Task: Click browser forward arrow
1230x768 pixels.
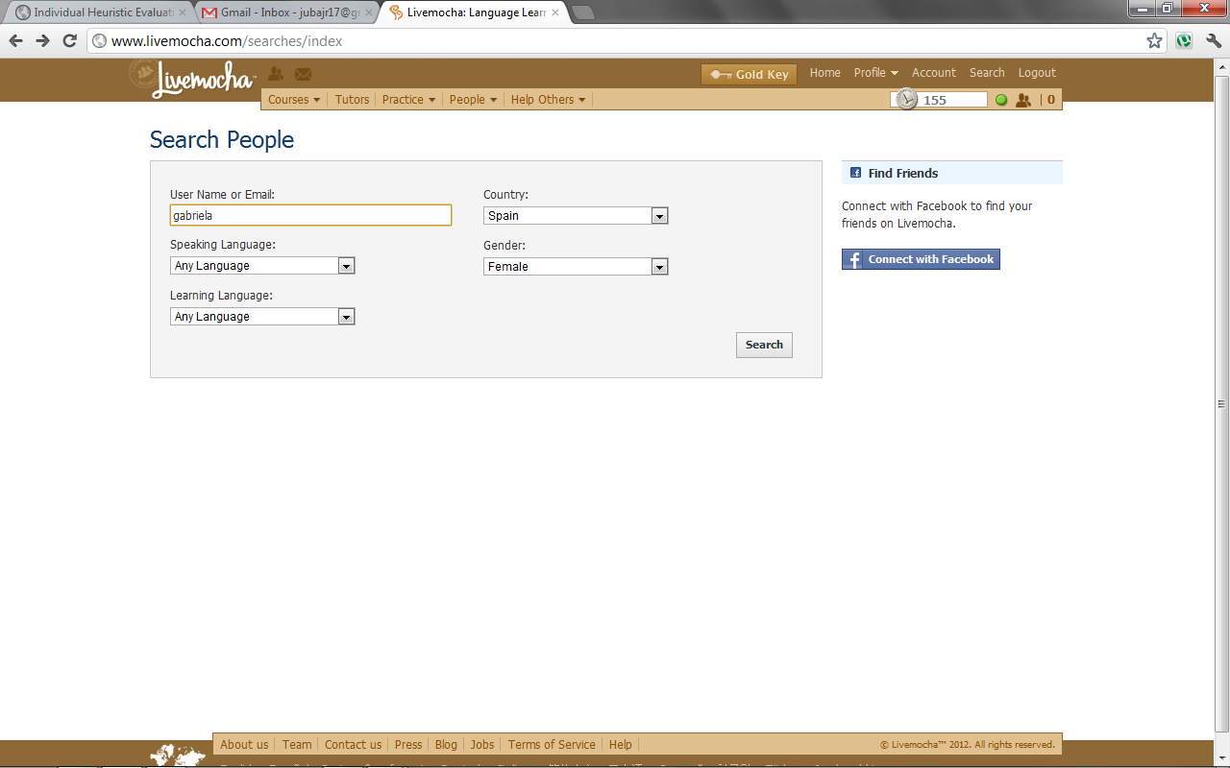Action: tap(42, 40)
